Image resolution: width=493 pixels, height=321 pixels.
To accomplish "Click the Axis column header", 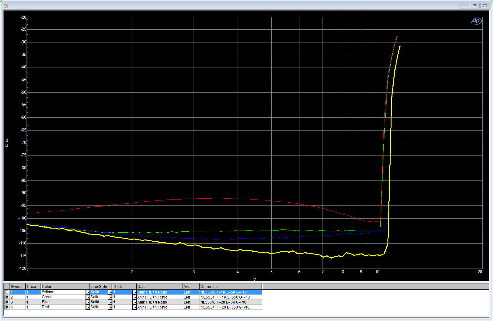I will pyautogui.click(x=191, y=286).
